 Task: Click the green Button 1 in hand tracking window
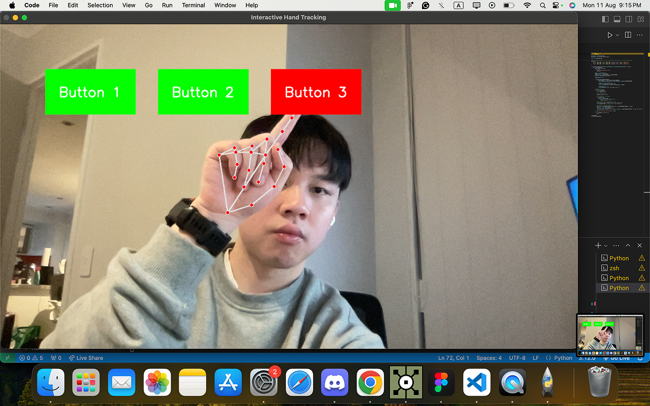pos(90,92)
